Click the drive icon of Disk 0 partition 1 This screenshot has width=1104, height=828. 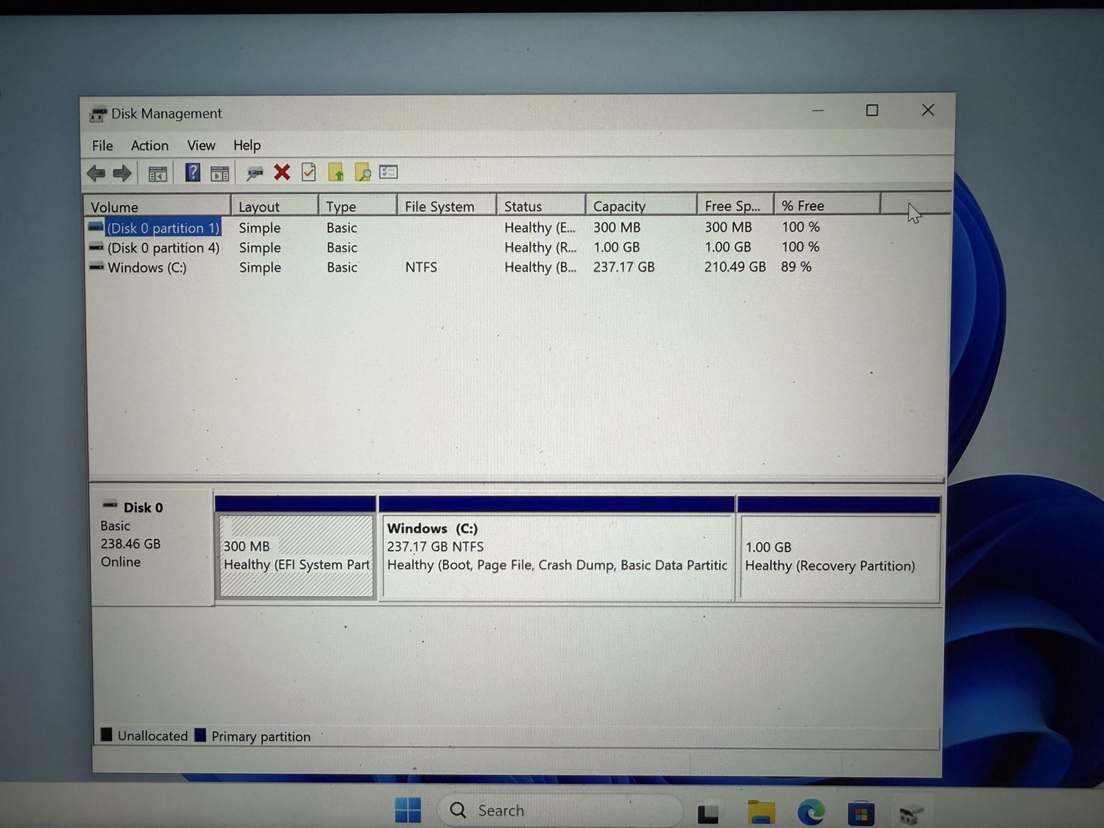coord(96,226)
